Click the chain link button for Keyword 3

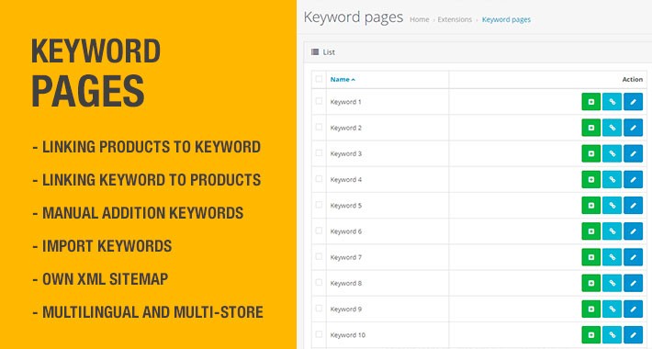coord(613,153)
